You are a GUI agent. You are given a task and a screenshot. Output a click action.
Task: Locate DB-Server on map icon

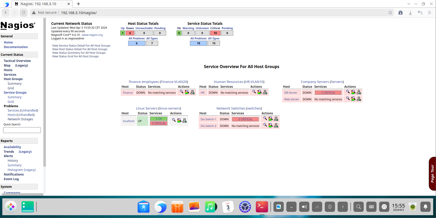tap(359, 92)
